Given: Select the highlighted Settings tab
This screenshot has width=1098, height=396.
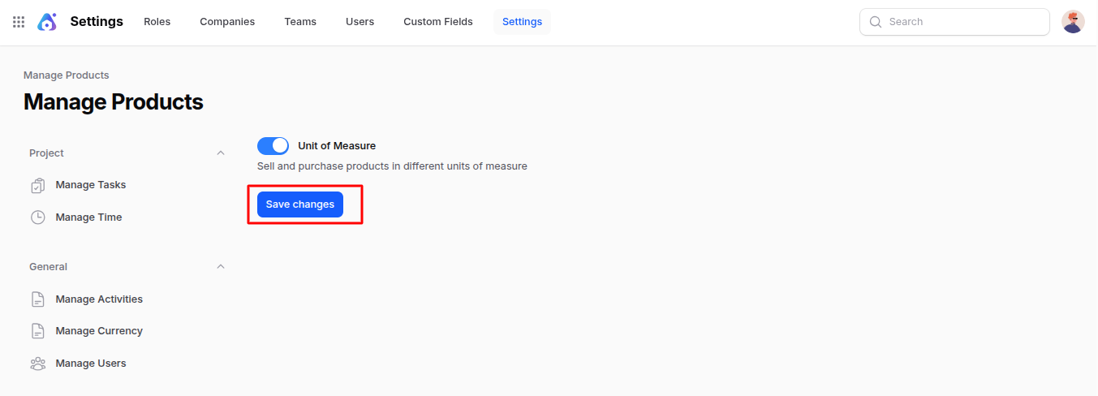Looking at the screenshot, I should coord(522,22).
